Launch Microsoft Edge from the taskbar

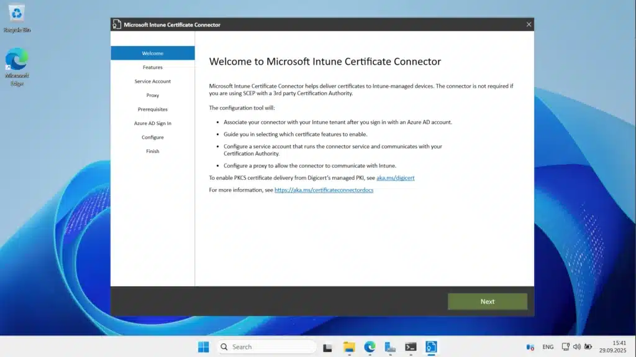click(370, 346)
